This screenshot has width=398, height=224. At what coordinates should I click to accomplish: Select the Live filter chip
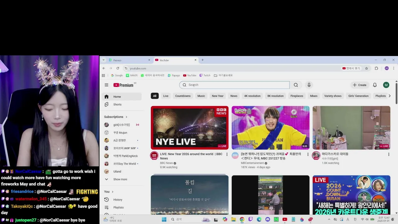[166, 96]
